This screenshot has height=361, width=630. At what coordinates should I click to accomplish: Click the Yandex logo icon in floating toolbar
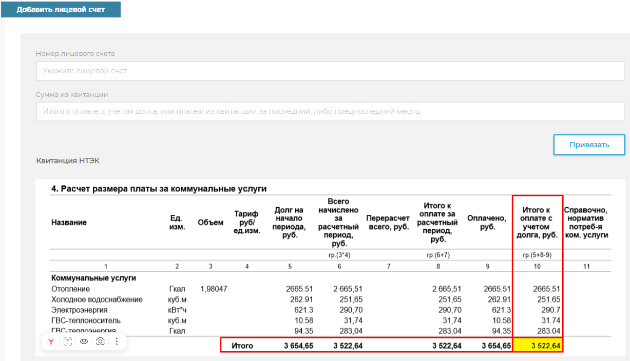point(51,342)
